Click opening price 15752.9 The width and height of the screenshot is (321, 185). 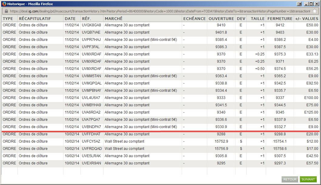(221, 141)
